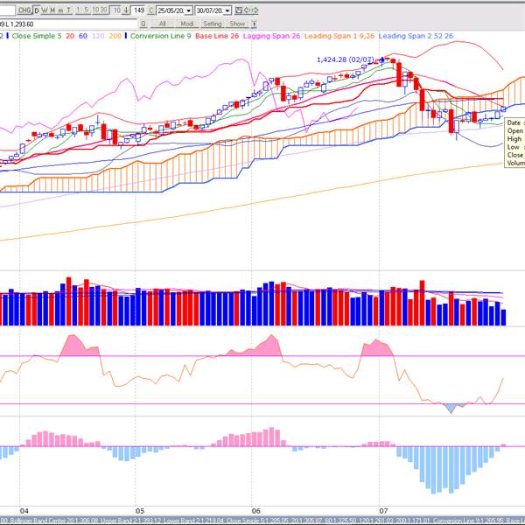
Task: Click the Lagging Span 26 legend
Action: [271, 36]
